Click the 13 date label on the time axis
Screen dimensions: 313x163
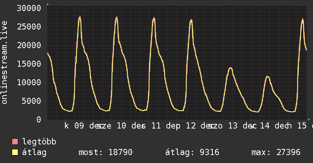click(233, 126)
